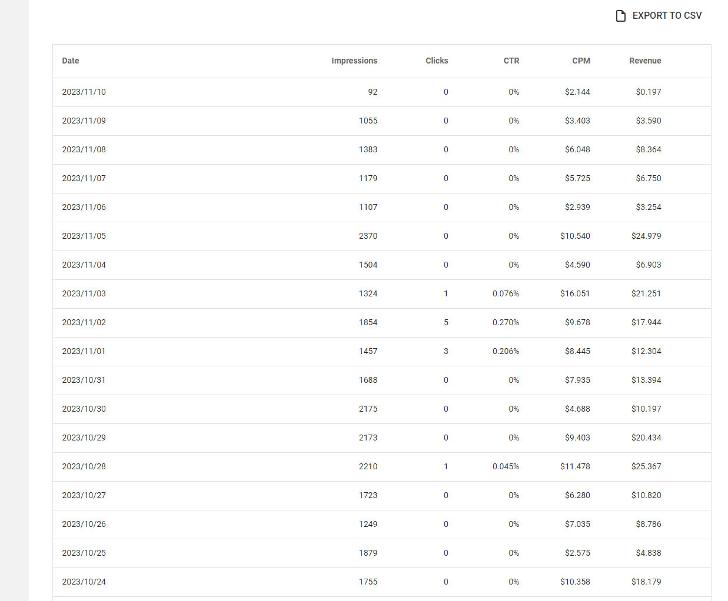The image size is (728, 601).
Task: Click impressions value 2210
Action: (x=368, y=466)
